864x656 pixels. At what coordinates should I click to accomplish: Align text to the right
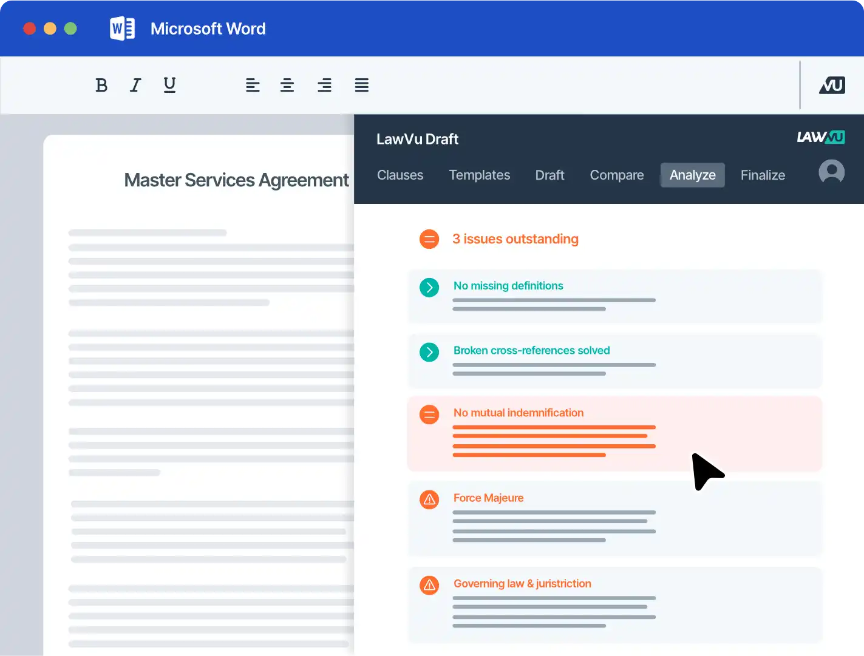[324, 86]
